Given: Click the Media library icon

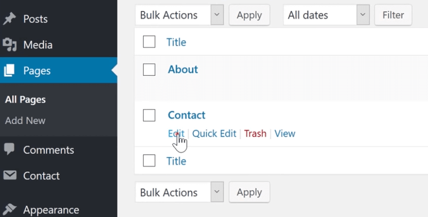Looking at the screenshot, I should [x=9, y=45].
